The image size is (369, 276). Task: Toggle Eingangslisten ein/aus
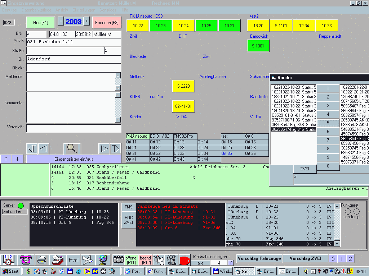pyautogui.click(x=74, y=159)
